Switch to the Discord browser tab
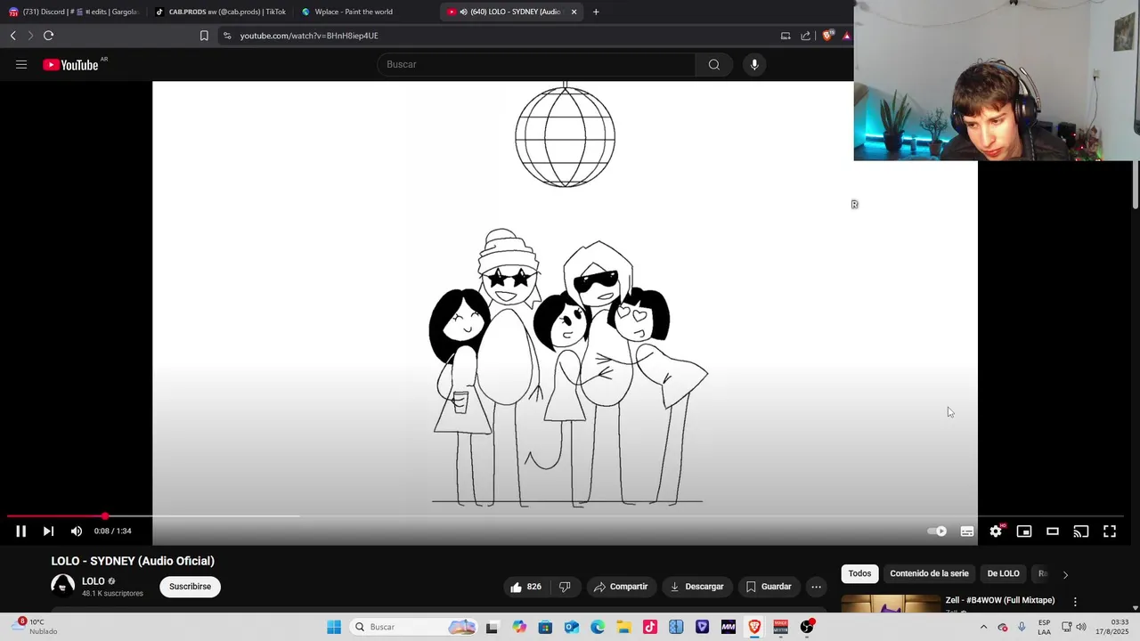 (73, 12)
